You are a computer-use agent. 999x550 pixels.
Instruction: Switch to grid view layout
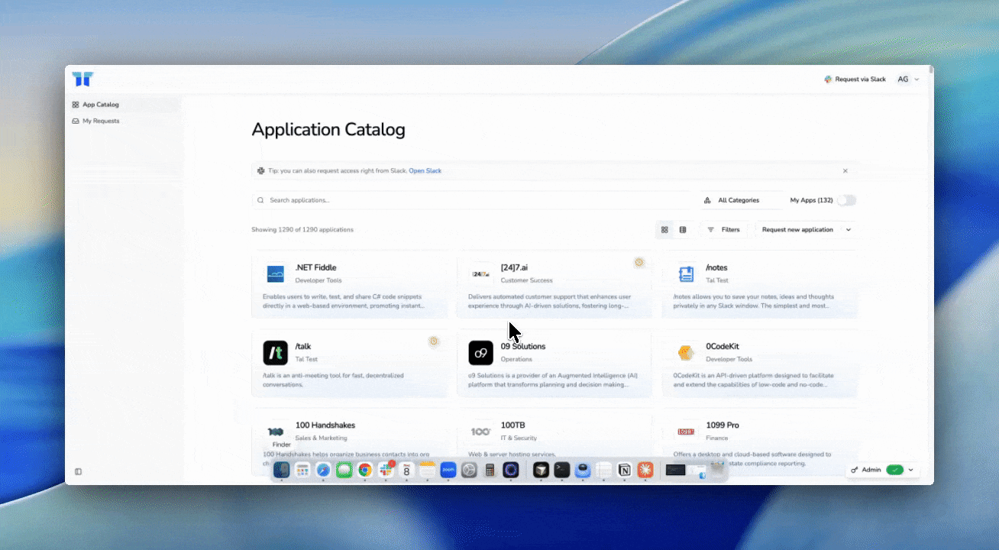(664, 229)
